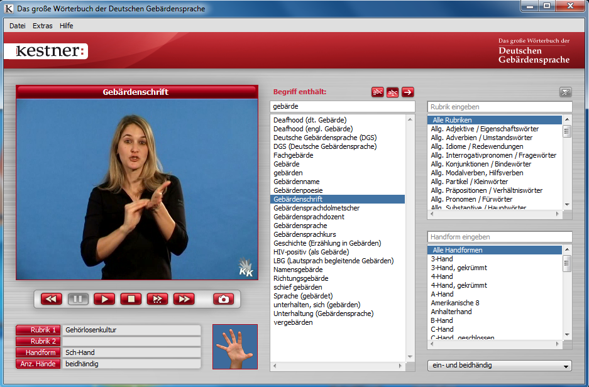Click the Rubrik eingeben input field
Viewport: 589px width, 387px height.
(x=500, y=107)
